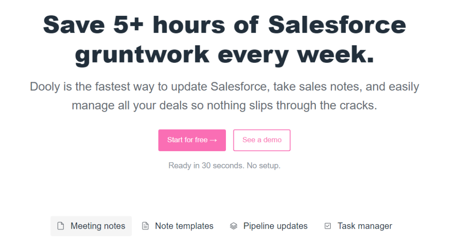Viewport: 451px width, 240px height.
Task: Click "take sales notes" in the subheading
Action: pos(318,87)
